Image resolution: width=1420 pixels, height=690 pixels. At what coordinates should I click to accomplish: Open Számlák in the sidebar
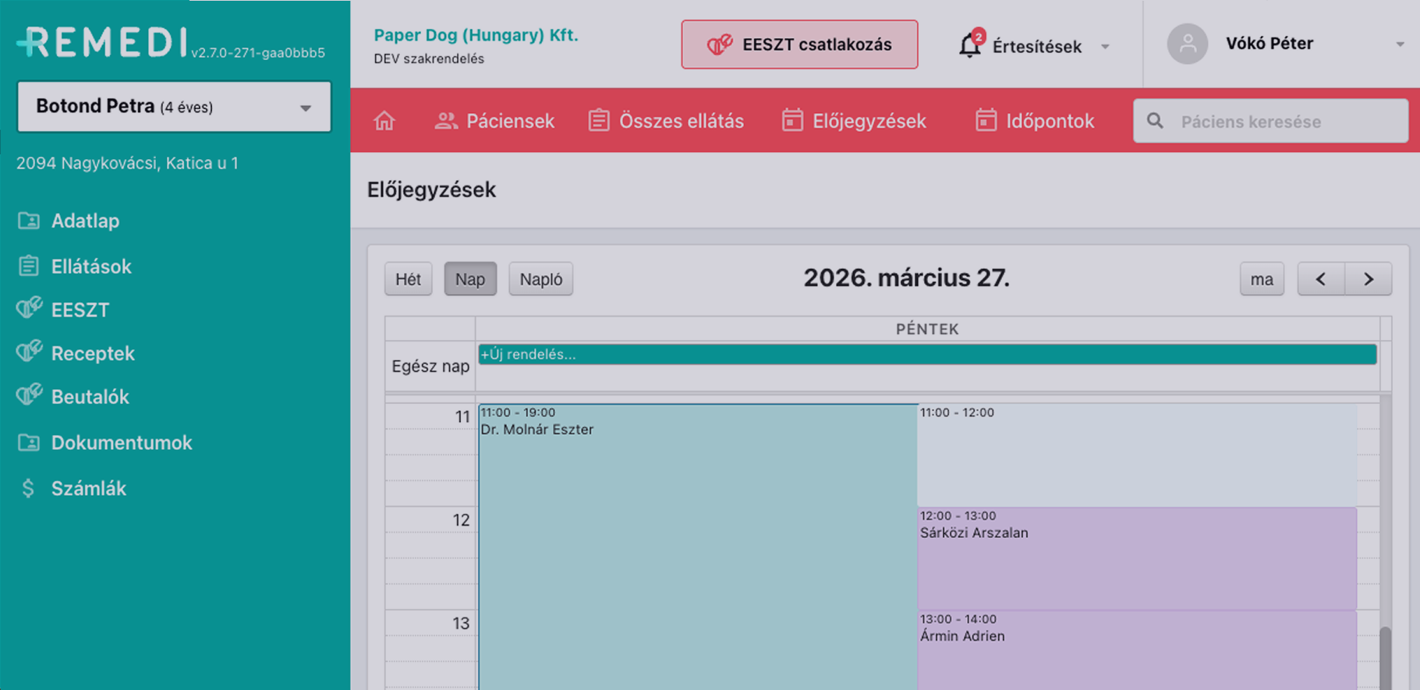click(x=89, y=488)
